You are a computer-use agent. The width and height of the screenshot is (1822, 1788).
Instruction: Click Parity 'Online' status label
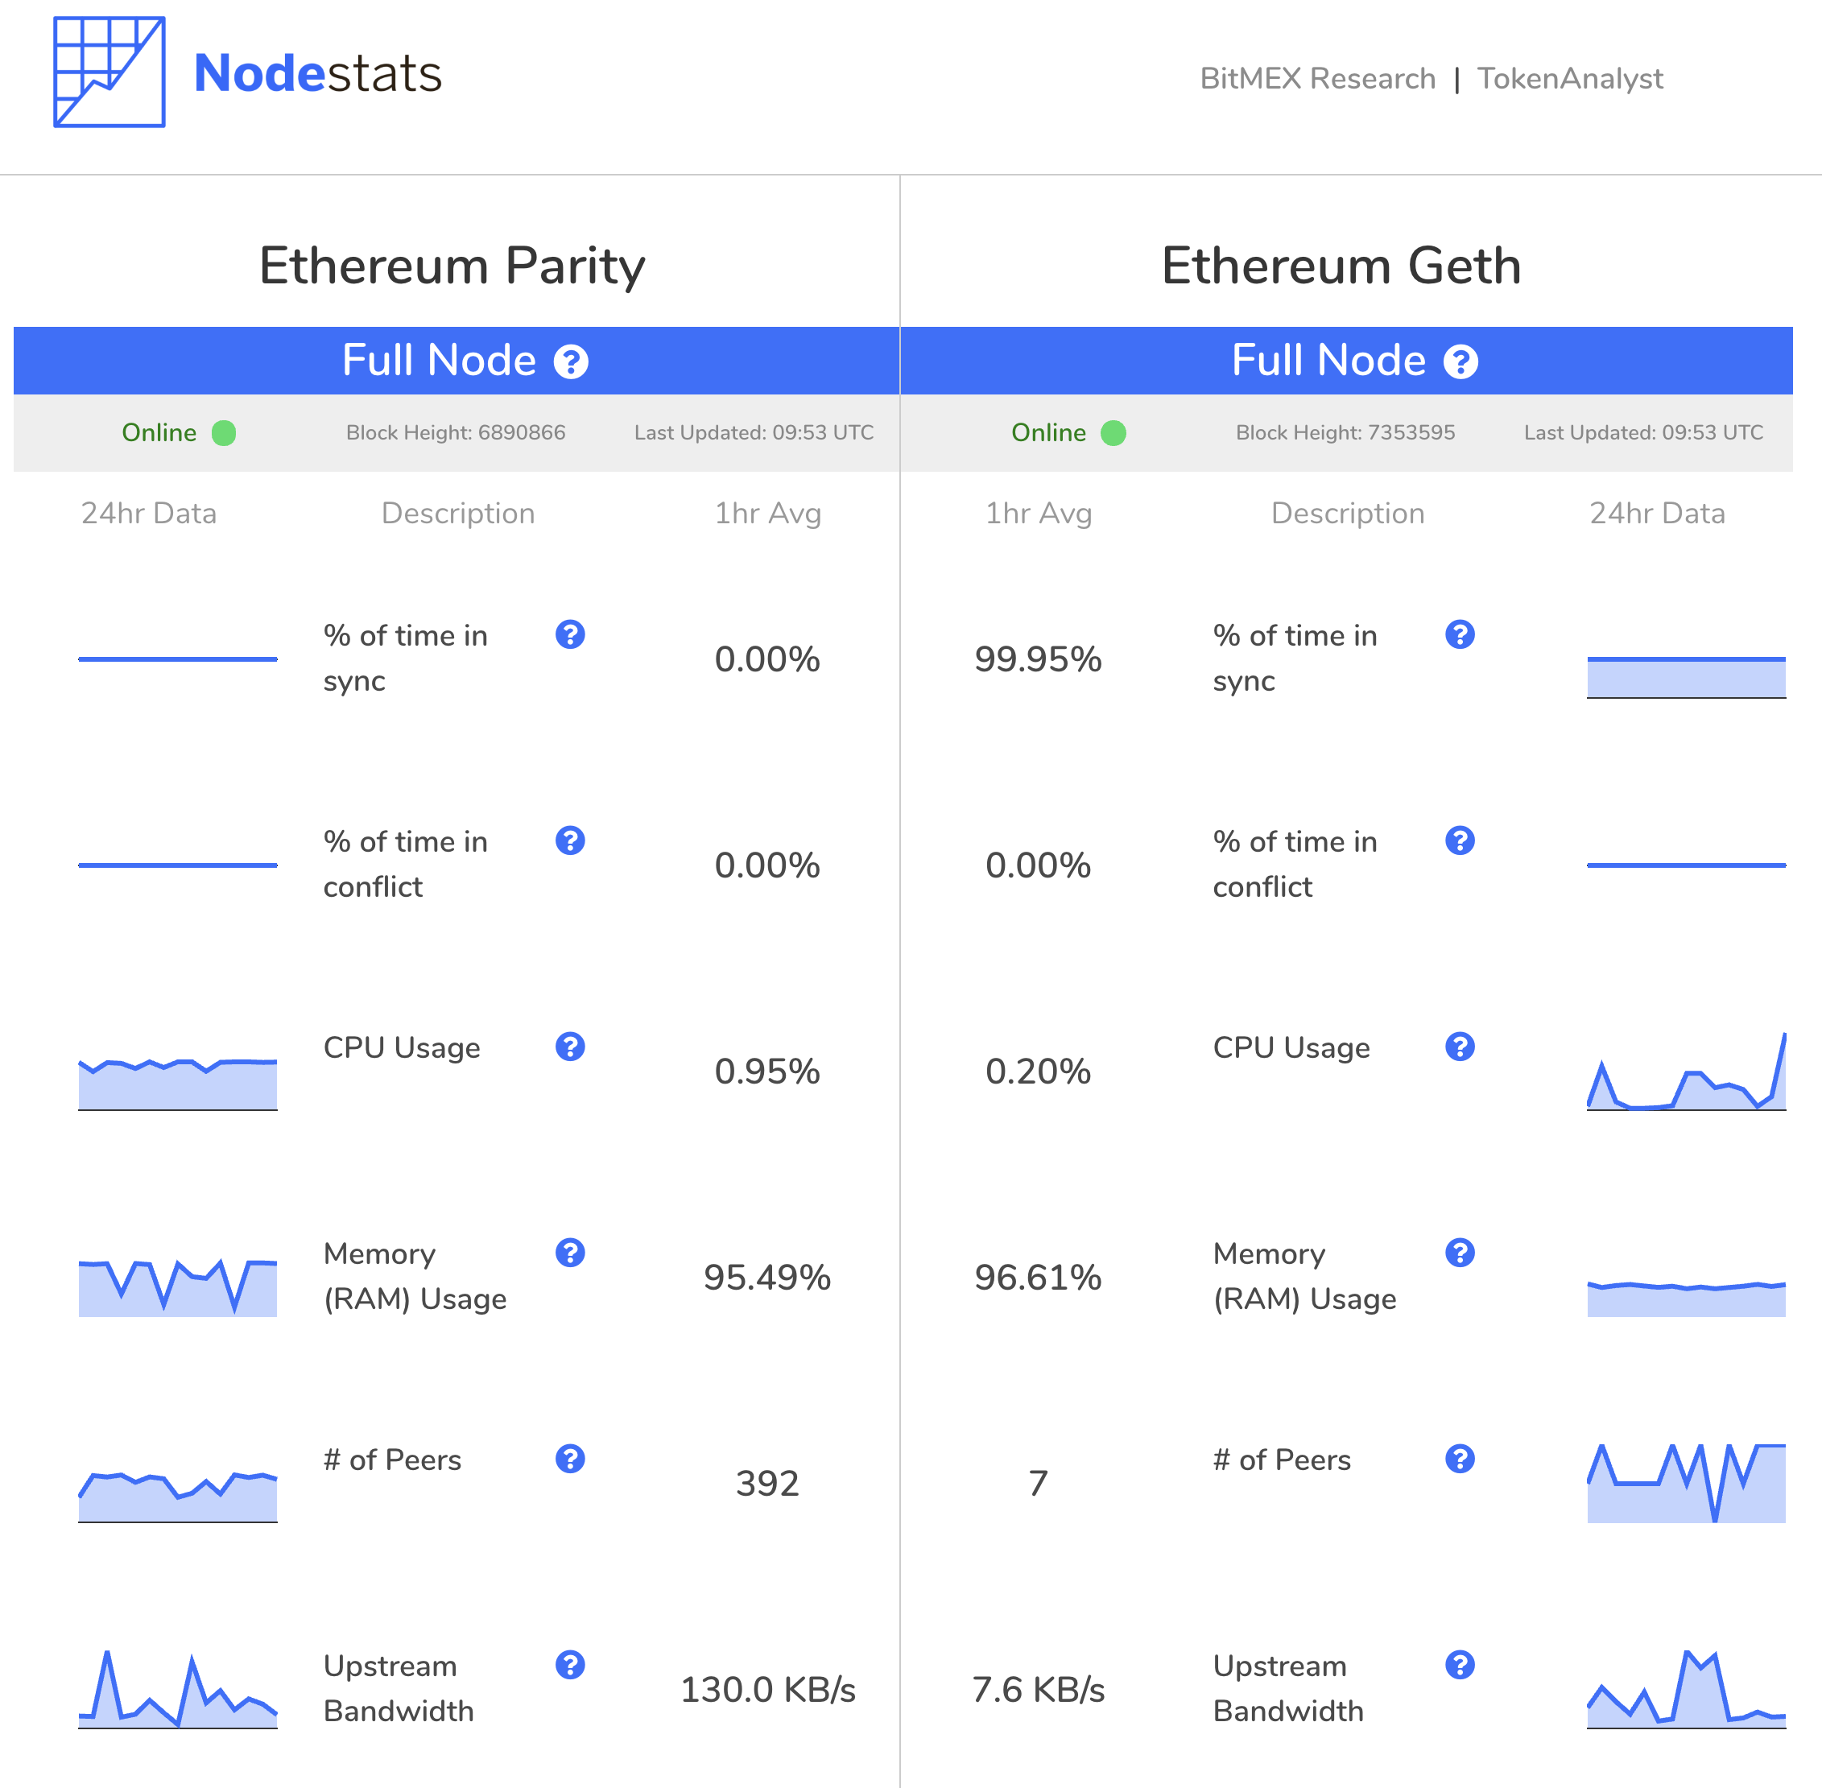159,433
